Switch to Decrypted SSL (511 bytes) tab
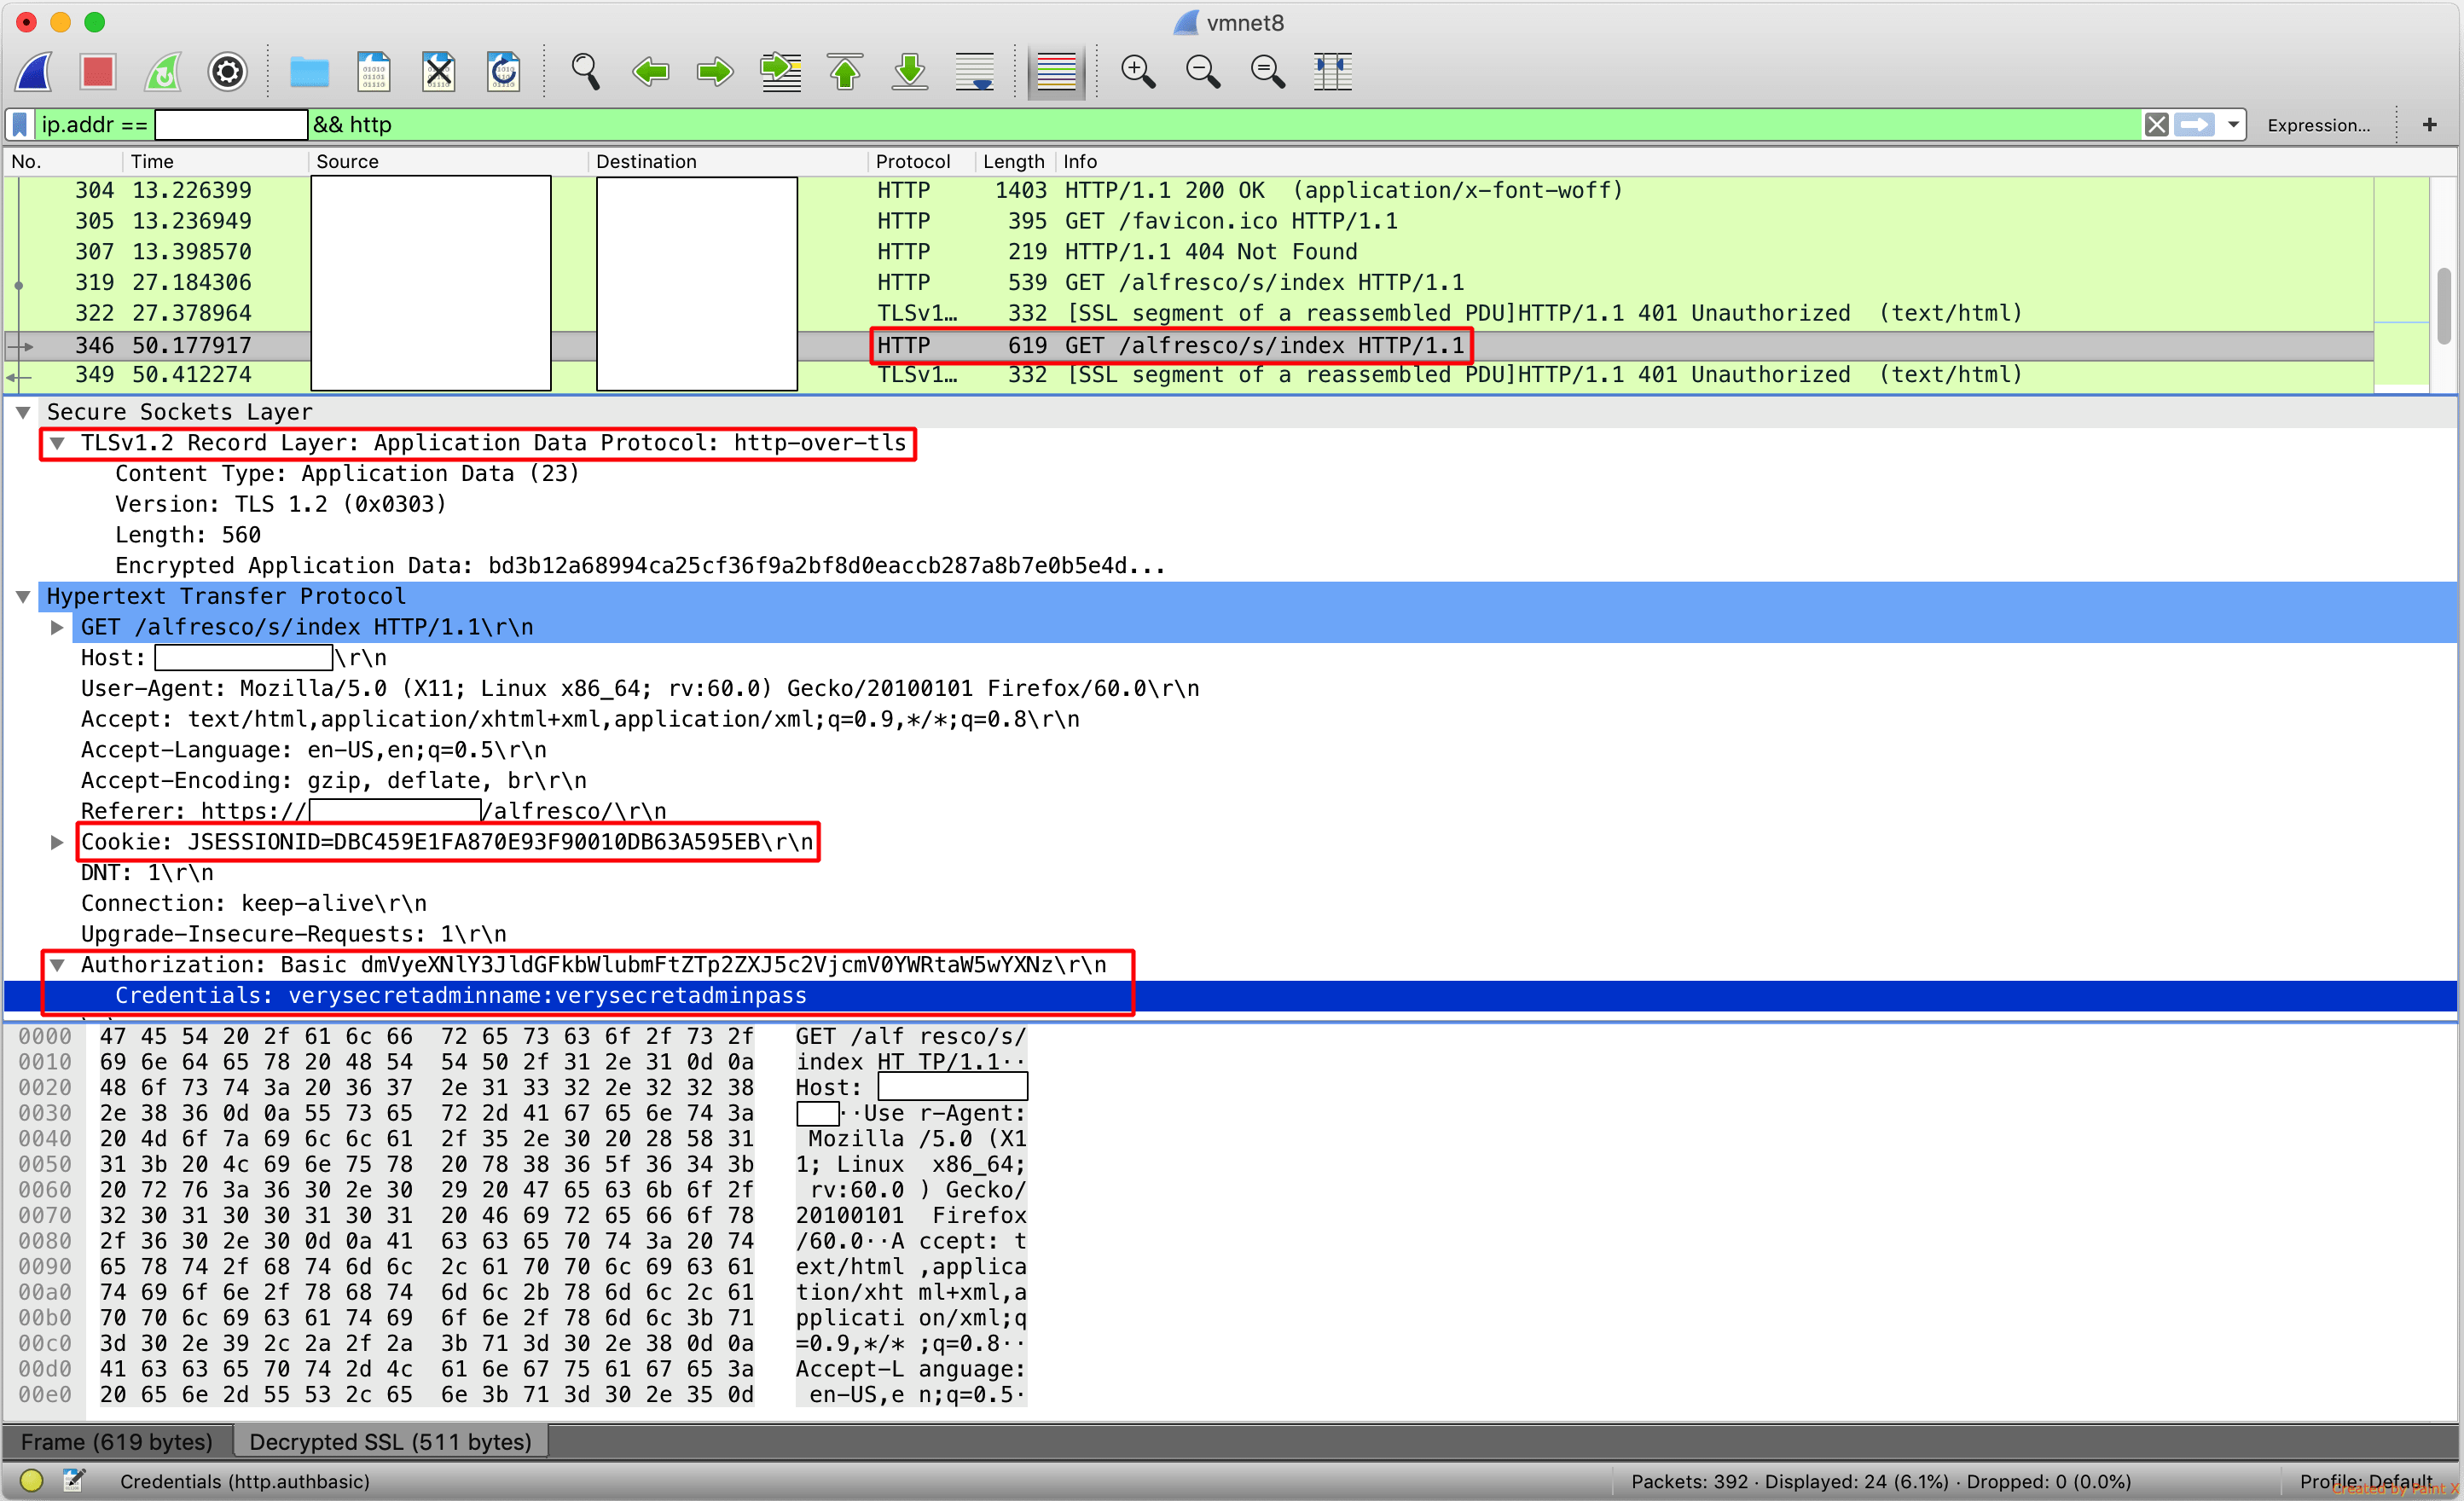The height and width of the screenshot is (1501, 2464). click(x=390, y=1441)
